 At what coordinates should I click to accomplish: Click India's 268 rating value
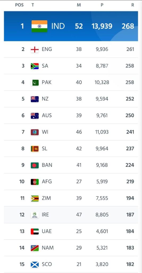tap(128, 26)
